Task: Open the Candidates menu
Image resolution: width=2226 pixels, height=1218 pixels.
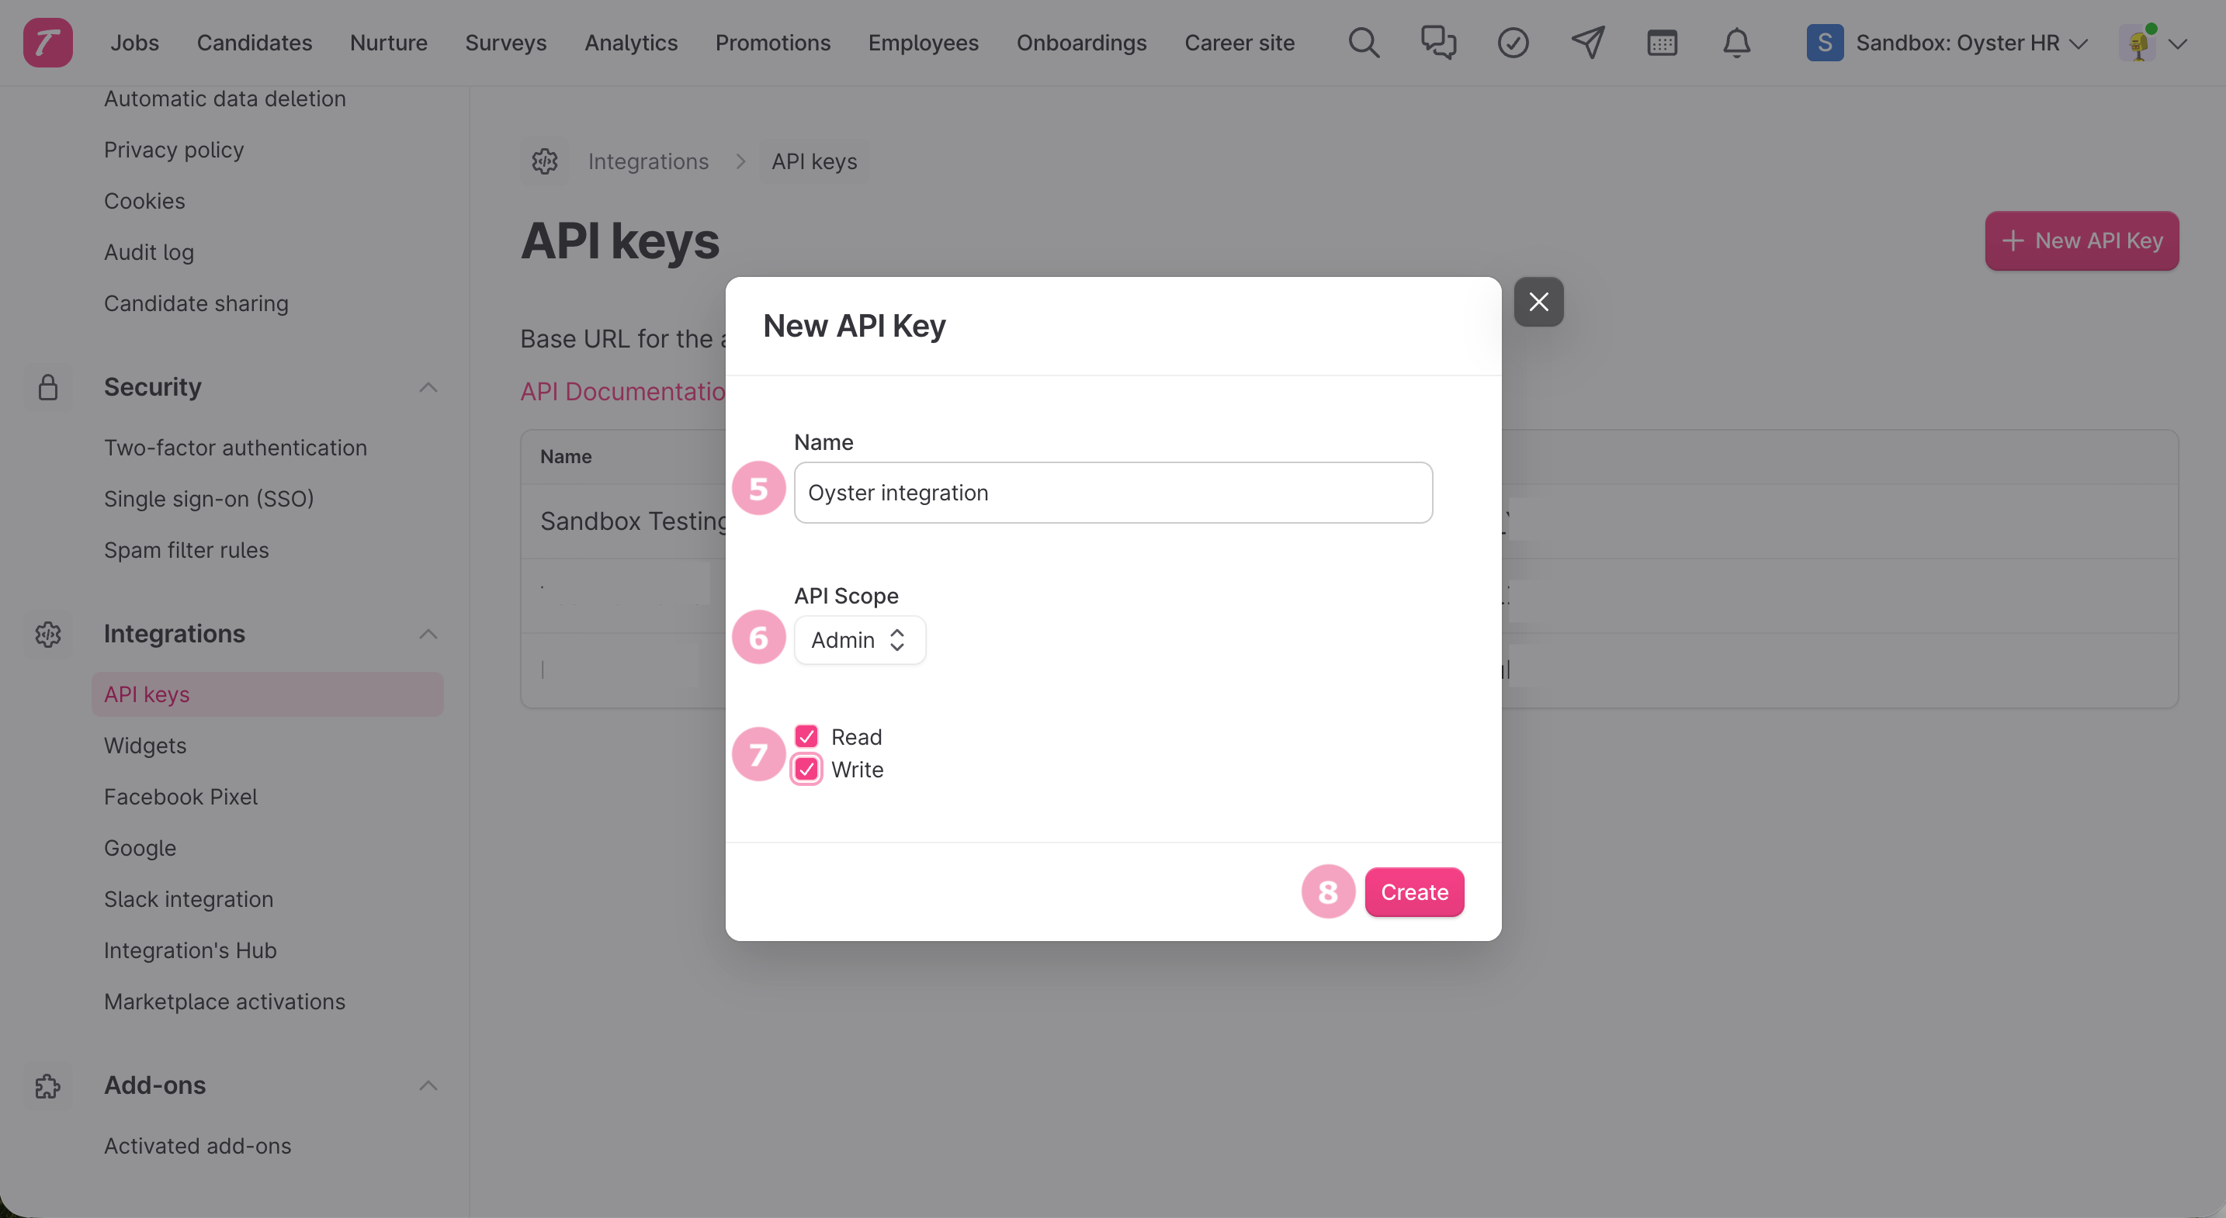Action: coord(254,43)
